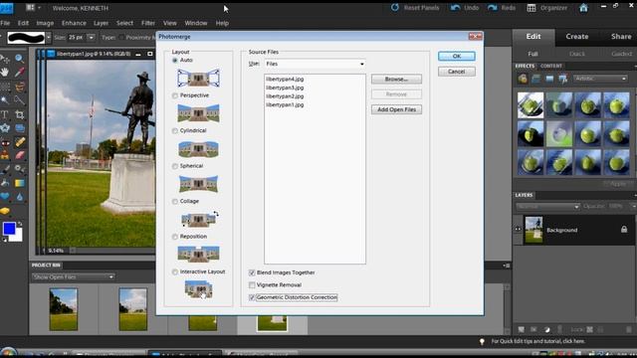Viewport: 637px width, 358px height.
Task: Select the Gradient tool
Action: click(x=20, y=183)
